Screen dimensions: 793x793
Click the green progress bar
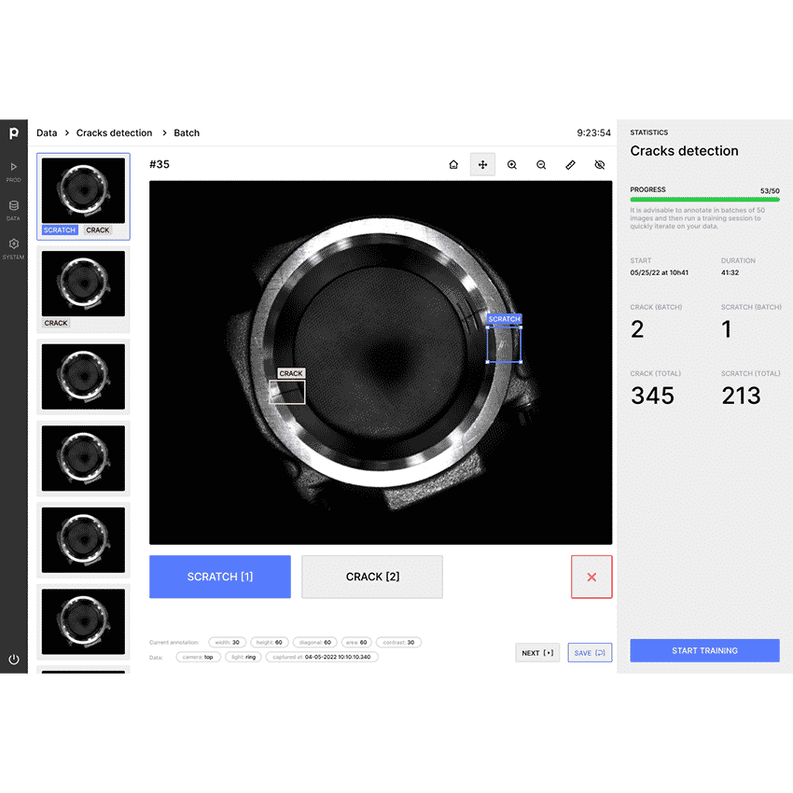click(704, 200)
